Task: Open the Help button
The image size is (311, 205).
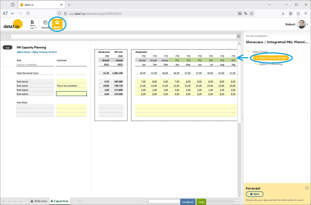Action: pos(201,202)
